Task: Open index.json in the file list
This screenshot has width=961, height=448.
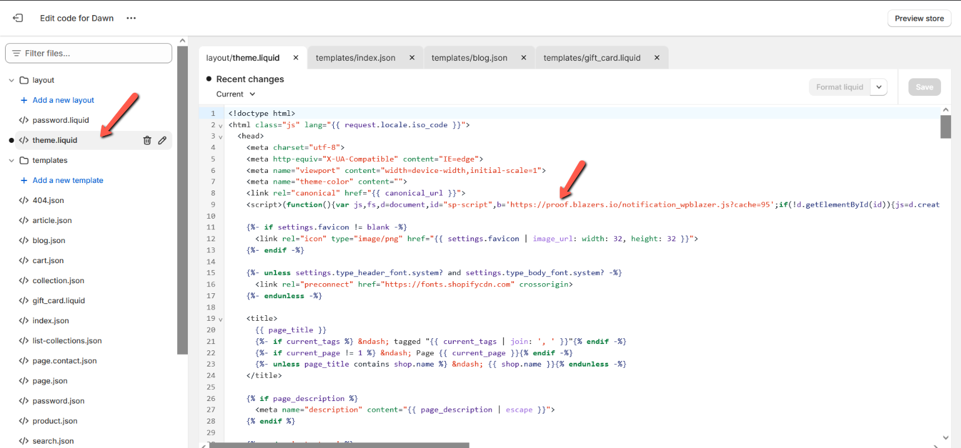Action: [x=51, y=321]
